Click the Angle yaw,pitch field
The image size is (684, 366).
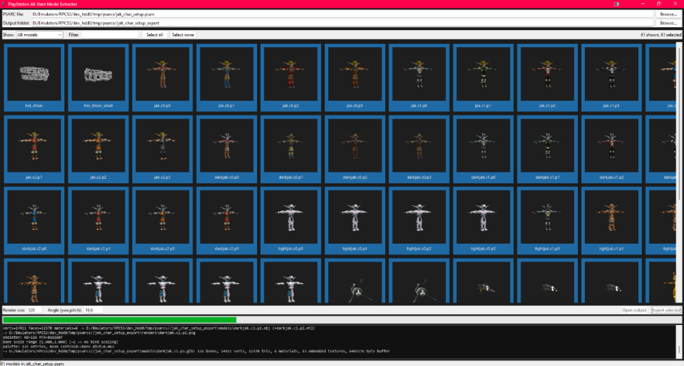click(x=93, y=310)
